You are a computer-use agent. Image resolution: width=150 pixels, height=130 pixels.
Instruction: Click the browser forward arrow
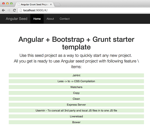9,10
